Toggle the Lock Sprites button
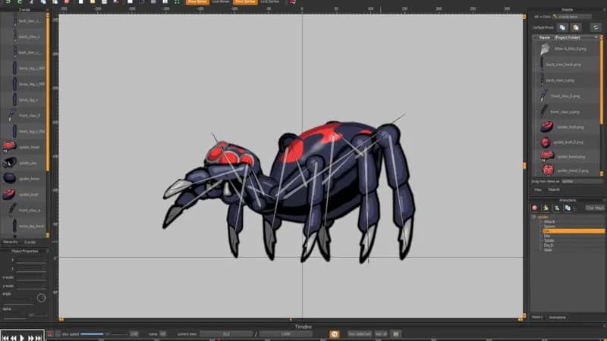 [x=270, y=2]
